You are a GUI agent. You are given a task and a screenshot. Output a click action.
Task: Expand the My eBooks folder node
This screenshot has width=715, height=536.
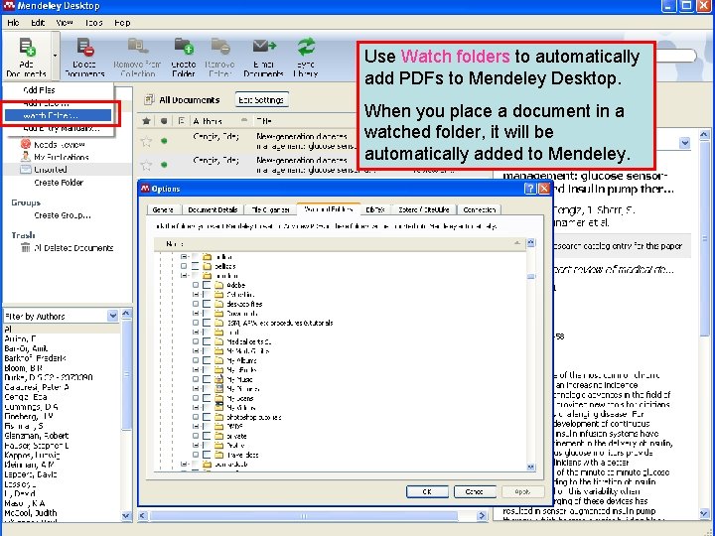coord(196,369)
